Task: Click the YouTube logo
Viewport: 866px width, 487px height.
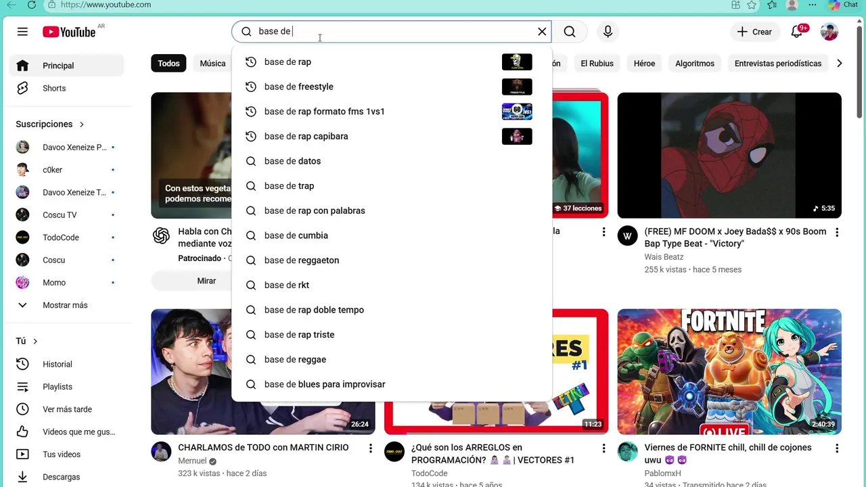Action: click(x=69, y=32)
